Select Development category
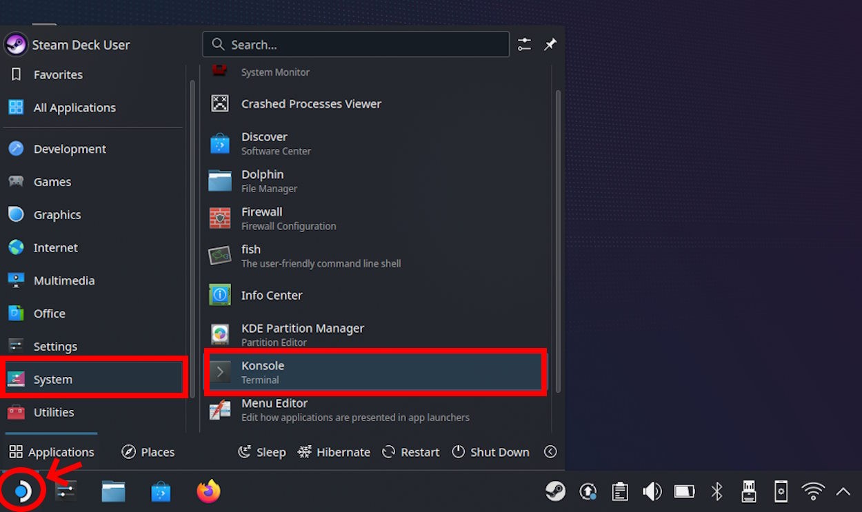Image resolution: width=862 pixels, height=512 pixels. 93,149
